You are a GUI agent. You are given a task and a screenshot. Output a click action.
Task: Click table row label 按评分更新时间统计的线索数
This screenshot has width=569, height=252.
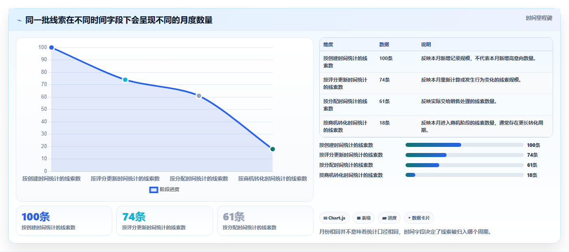tap(345, 83)
